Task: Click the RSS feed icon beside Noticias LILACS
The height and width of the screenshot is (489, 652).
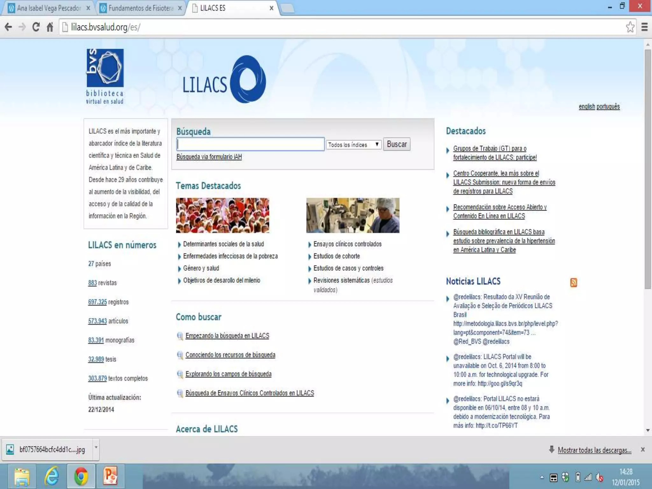Action: pyautogui.click(x=573, y=282)
